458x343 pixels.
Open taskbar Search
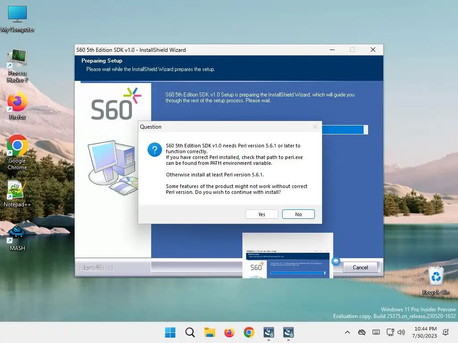point(190,332)
